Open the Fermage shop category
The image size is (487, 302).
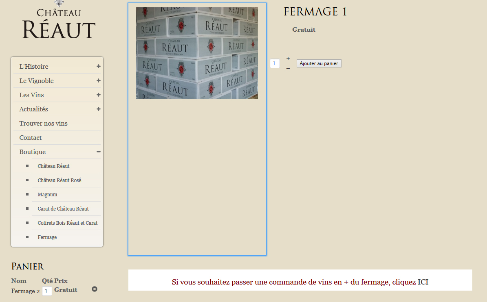47,237
